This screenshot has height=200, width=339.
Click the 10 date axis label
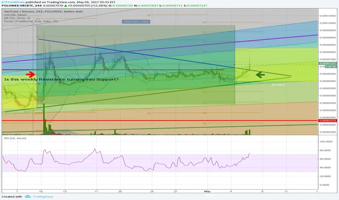[41, 191]
